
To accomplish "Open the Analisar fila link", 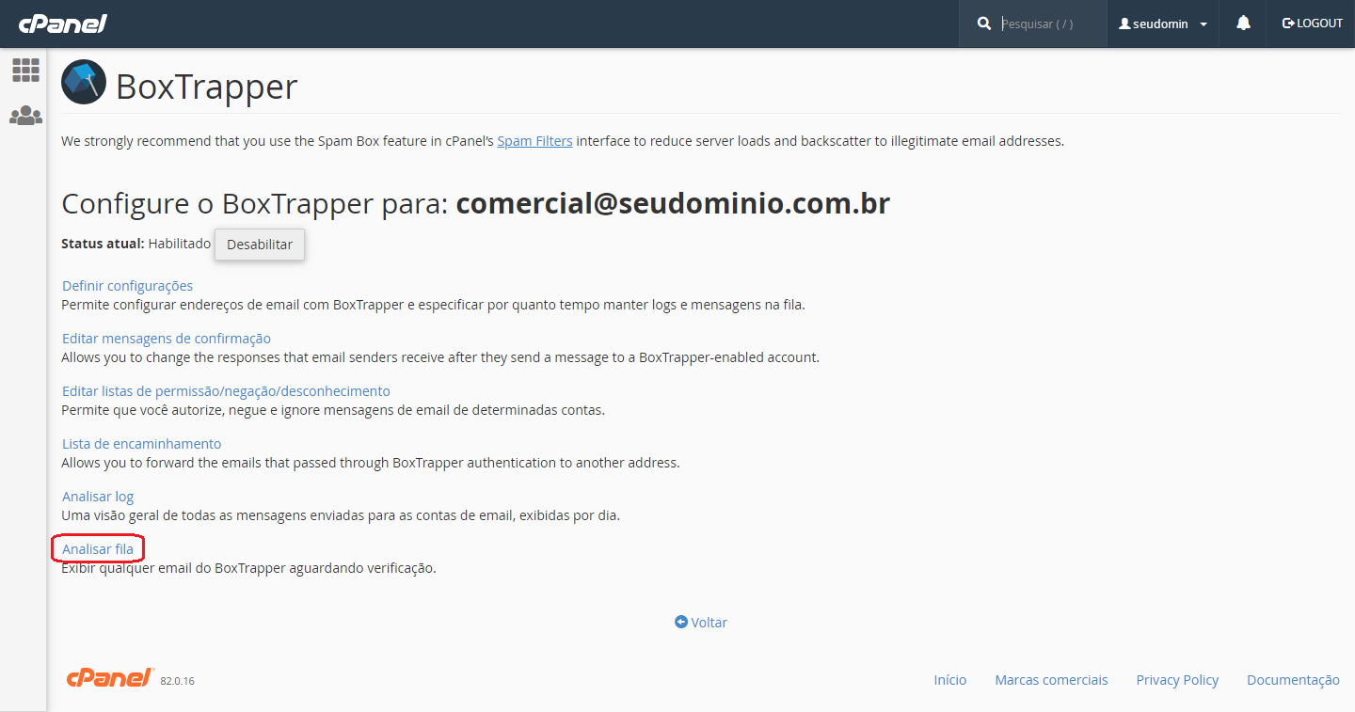I will (98, 549).
